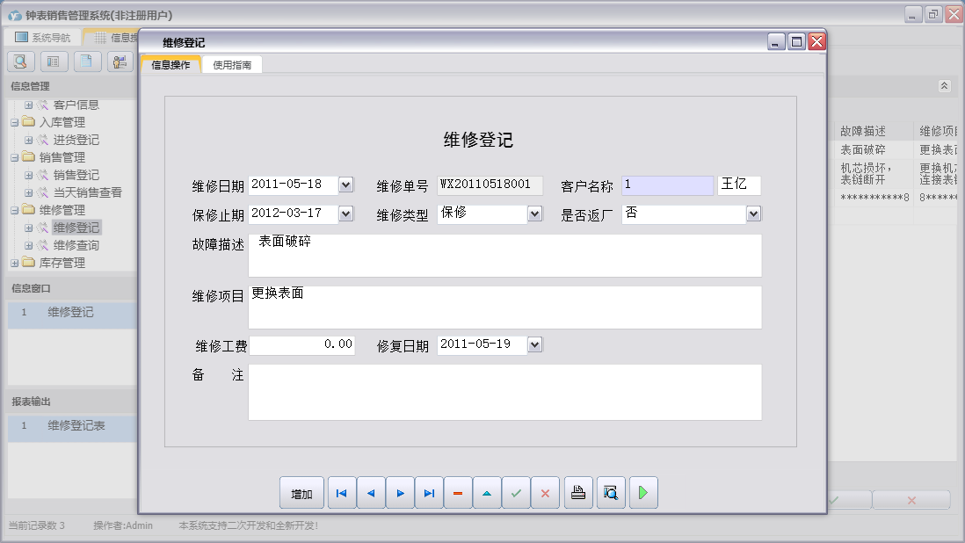
Task: Print the repair registration record
Action: 578,493
